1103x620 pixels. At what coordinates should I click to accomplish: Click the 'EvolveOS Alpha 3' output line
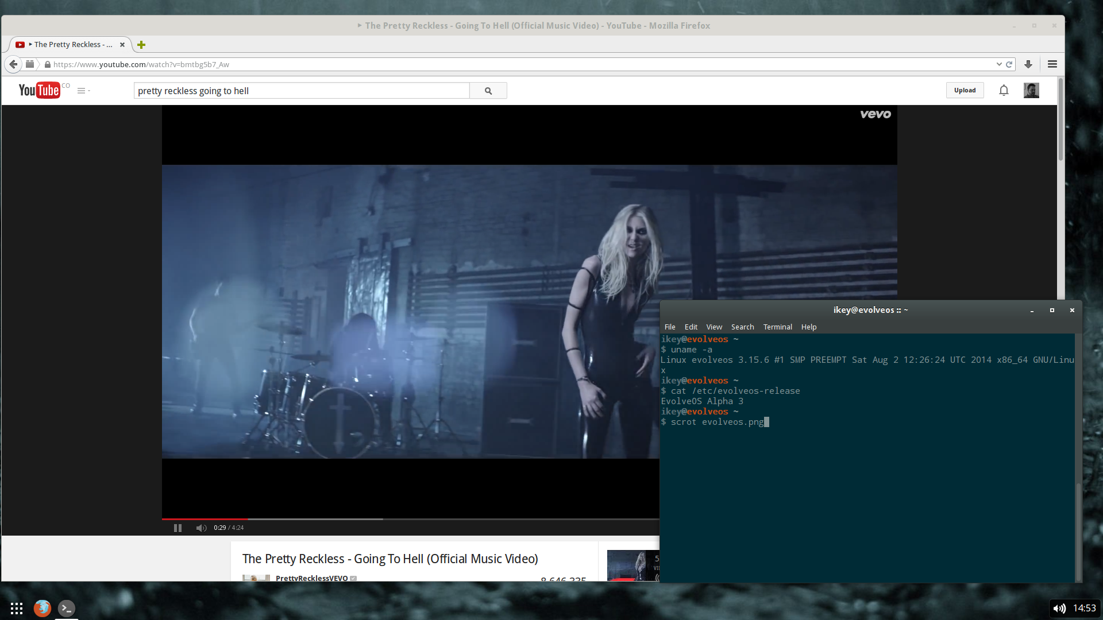(x=702, y=401)
